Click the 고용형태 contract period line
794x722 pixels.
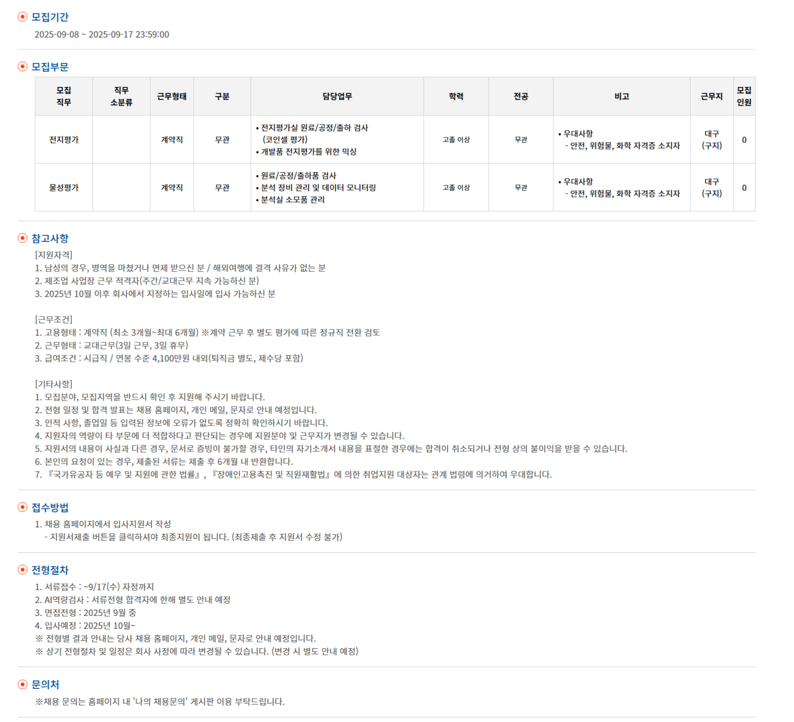tap(207, 332)
